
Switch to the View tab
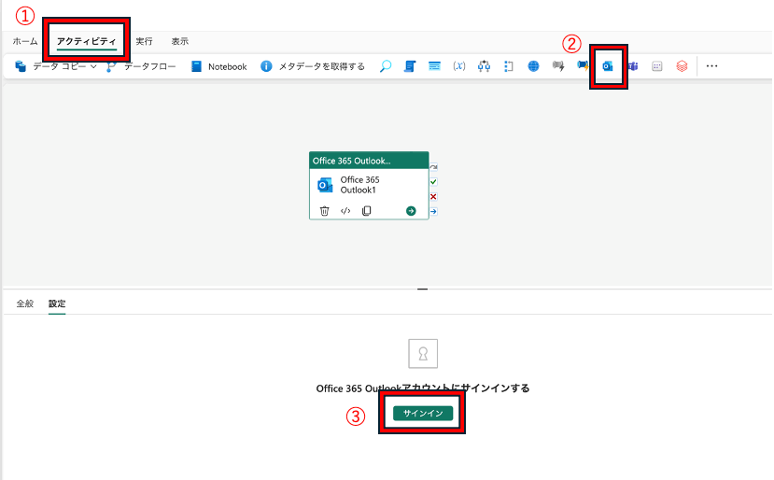click(179, 41)
